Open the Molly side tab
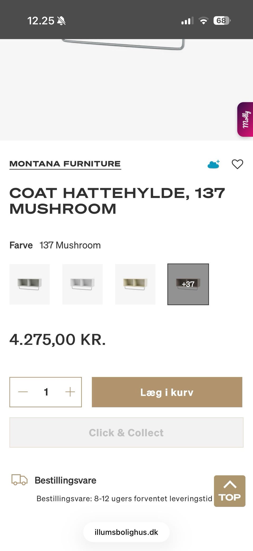Screen dimensions: 253x551 (245, 119)
